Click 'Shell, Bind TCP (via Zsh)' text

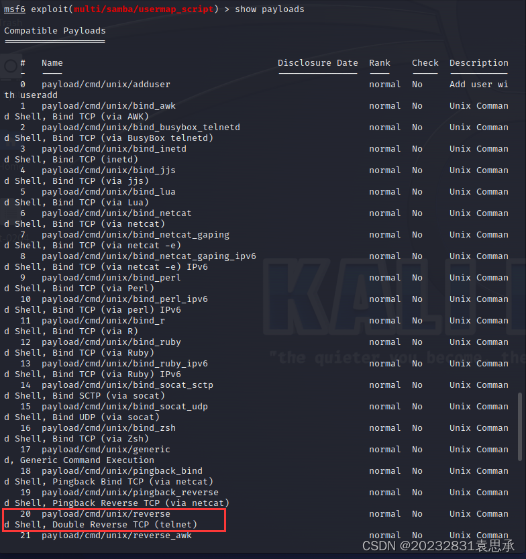[x=82, y=438]
